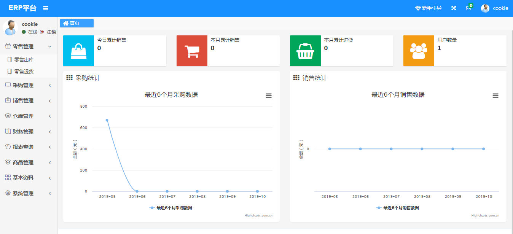Click grid icon next to 采购统计 title
513x234 pixels.
(x=69, y=78)
